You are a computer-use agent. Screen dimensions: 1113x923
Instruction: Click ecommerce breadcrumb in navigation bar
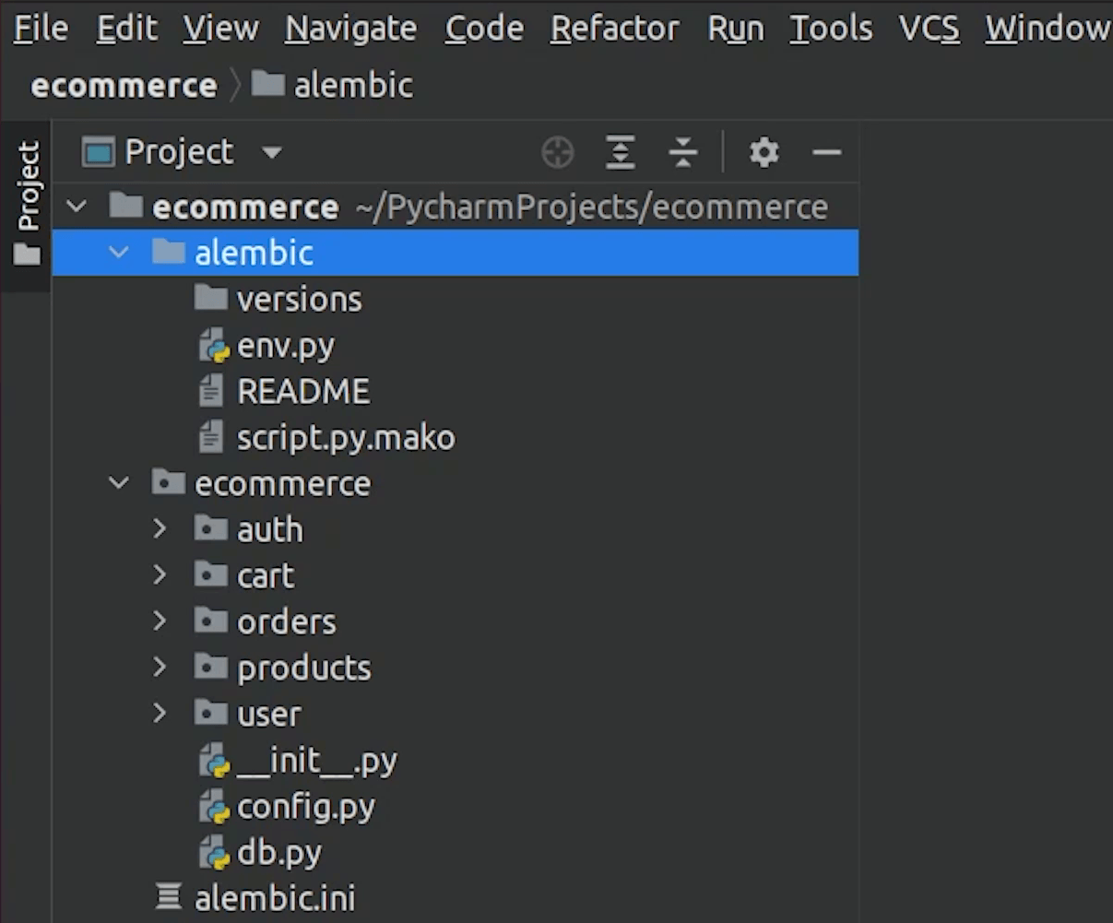pyautogui.click(x=124, y=86)
